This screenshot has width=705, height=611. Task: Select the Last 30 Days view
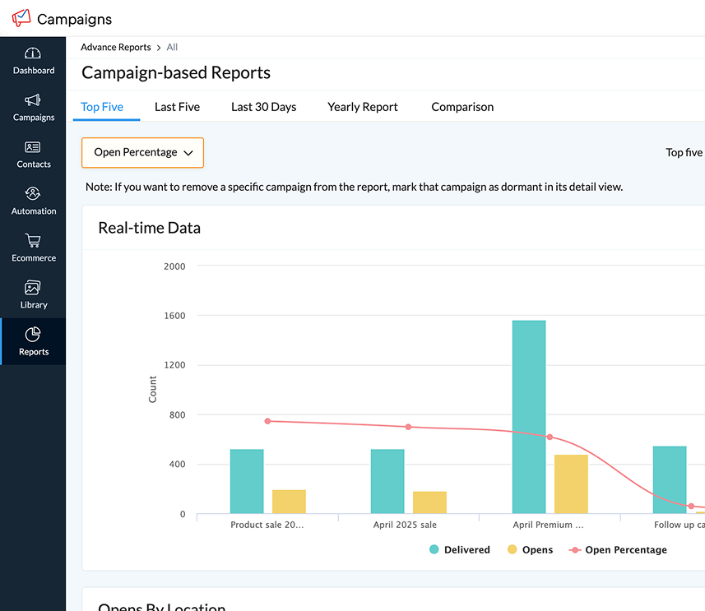[263, 107]
